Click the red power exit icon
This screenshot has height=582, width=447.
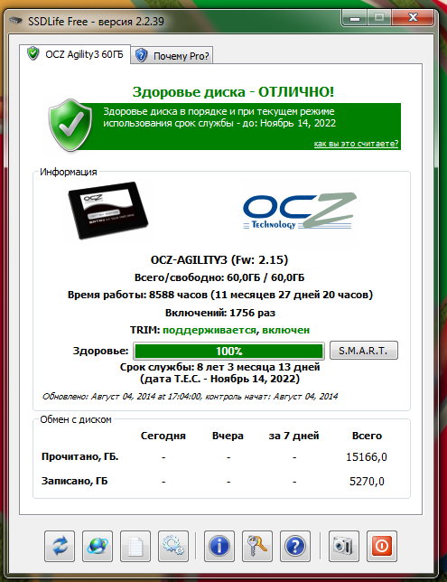(382, 546)
